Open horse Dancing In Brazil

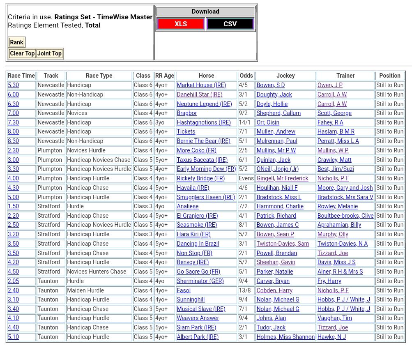point(198,244)
